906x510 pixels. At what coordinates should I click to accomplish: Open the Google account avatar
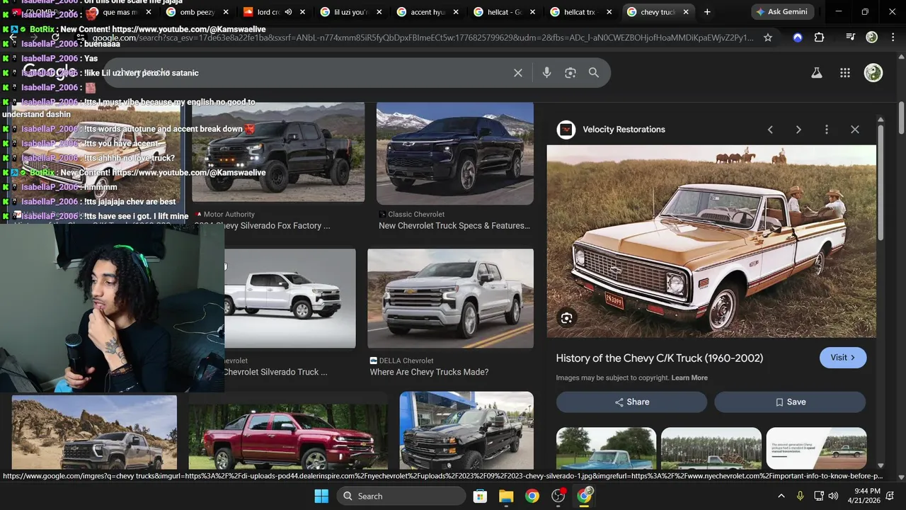click(x=873, y=73)
